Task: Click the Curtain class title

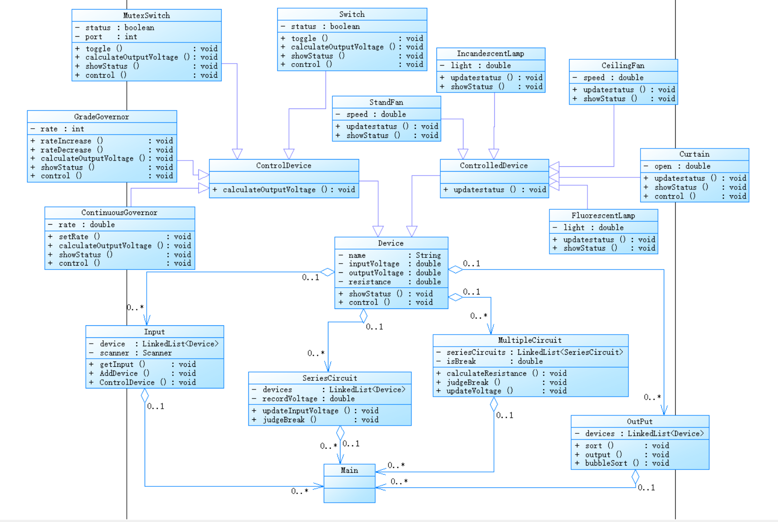Action: click(695, 154)
